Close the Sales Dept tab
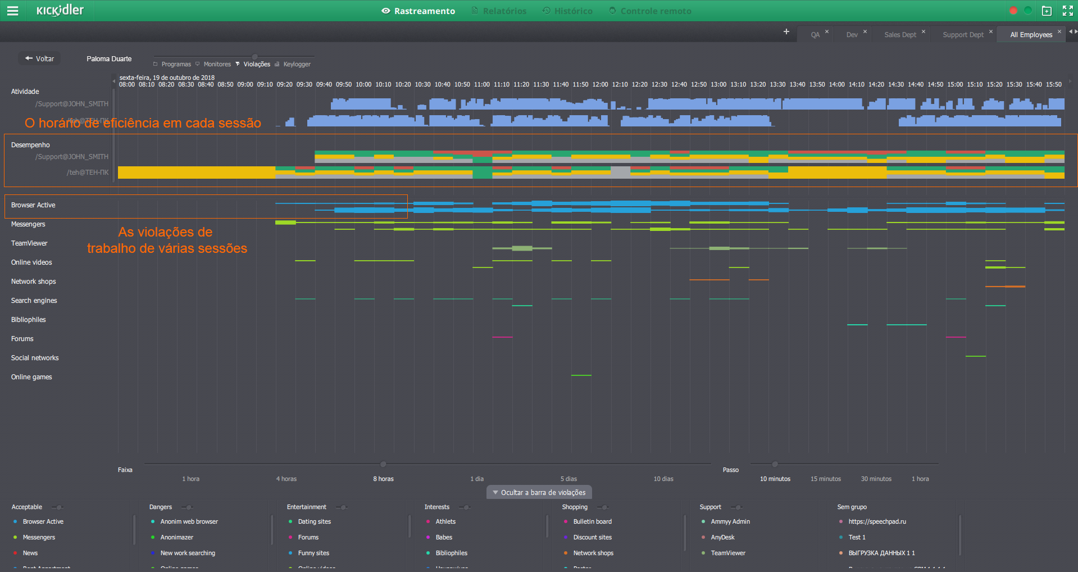Image resolution: width=1078 pixels, height=572 pixels. (x=924, y=31)
